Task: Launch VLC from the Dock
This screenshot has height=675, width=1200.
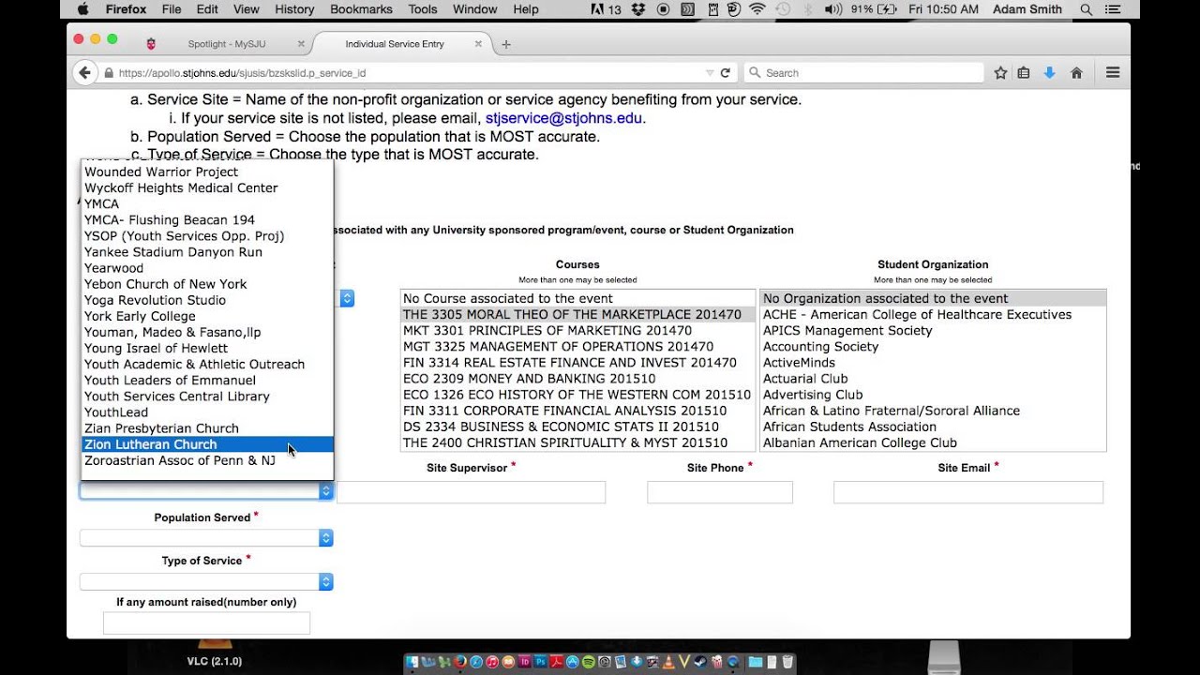Action: coord(669,663)
